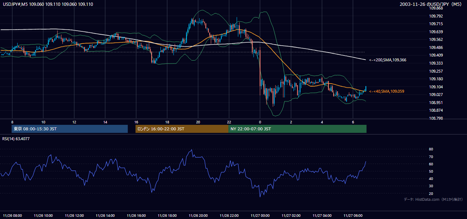Viewport: 467px width, 219px height.
Task: Click hour label 20 under price chart
Action: pyautogui.click(x=198, y=122)
